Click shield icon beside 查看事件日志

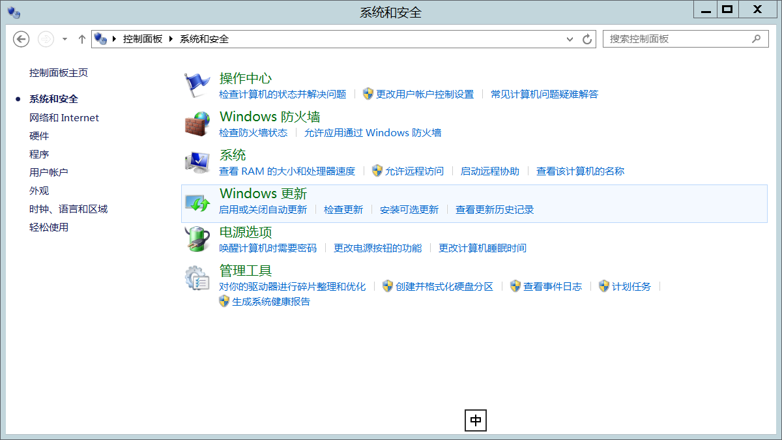(x=515, y=286)
